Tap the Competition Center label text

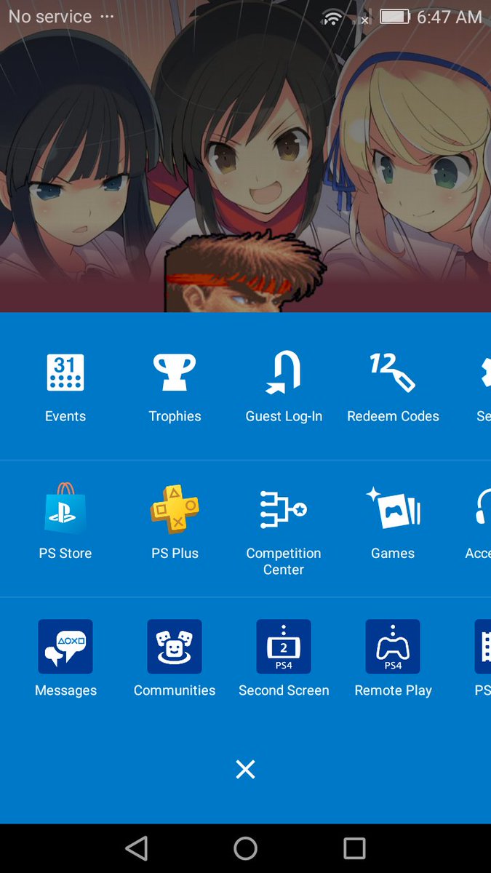pyautogui.click(x=284, y=562)
